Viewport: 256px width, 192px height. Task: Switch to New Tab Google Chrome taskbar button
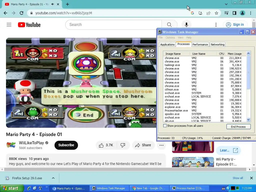tap(150, 188)
